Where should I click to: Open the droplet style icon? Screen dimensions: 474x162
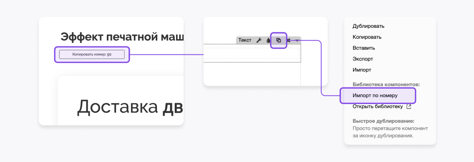click(x=268, y=40)
